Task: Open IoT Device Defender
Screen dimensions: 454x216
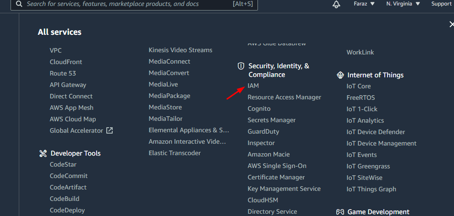Action: coord(376,132)
